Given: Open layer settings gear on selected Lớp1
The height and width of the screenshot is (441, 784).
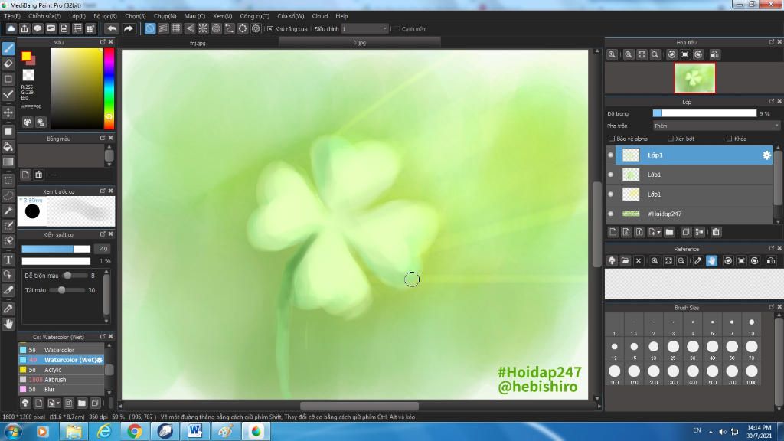Looking at the screenshot, I should [766, 155].
